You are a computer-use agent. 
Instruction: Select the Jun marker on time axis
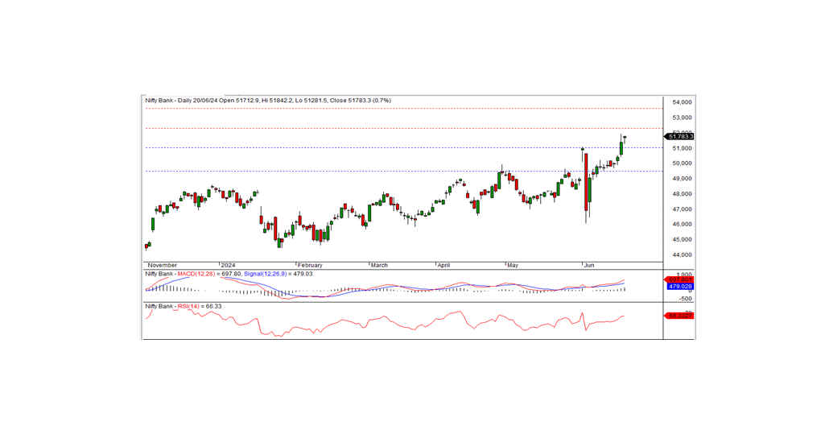pos(588,265)
